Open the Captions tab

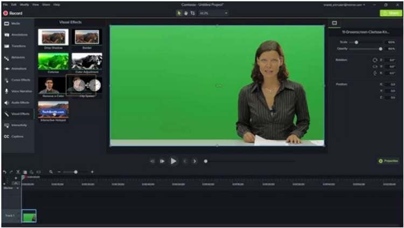(x=18, y=137)
